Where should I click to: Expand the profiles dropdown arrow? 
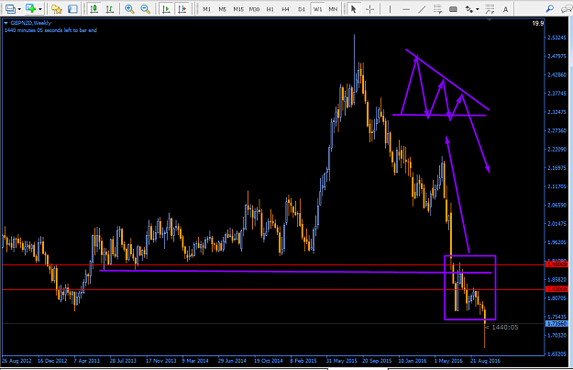point(39,9)
